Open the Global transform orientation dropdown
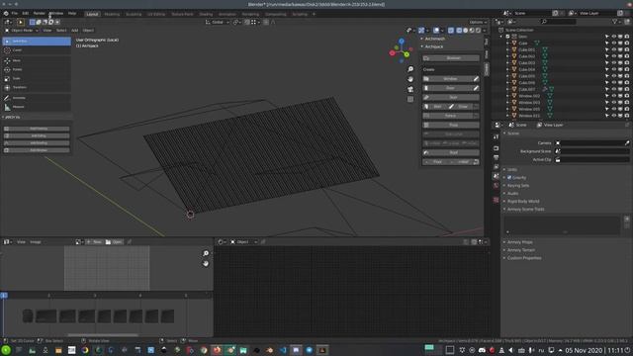Screen dimensions: 633x356 218,22
